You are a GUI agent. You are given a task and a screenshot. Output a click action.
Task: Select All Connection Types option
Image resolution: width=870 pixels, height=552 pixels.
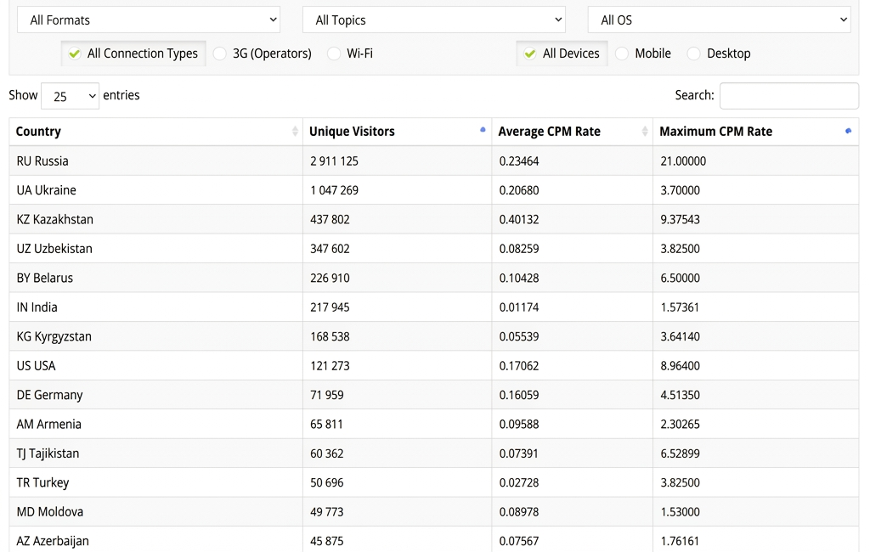[x=133, y=54]
